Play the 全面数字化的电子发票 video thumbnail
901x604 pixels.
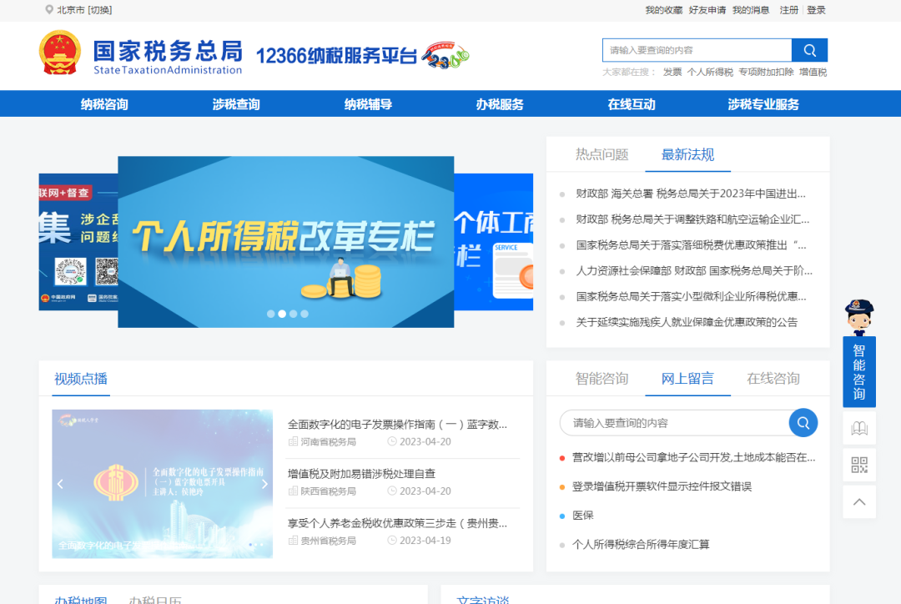[x=162, y=484]
